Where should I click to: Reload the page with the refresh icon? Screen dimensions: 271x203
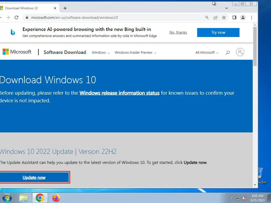tap(16, 17)
